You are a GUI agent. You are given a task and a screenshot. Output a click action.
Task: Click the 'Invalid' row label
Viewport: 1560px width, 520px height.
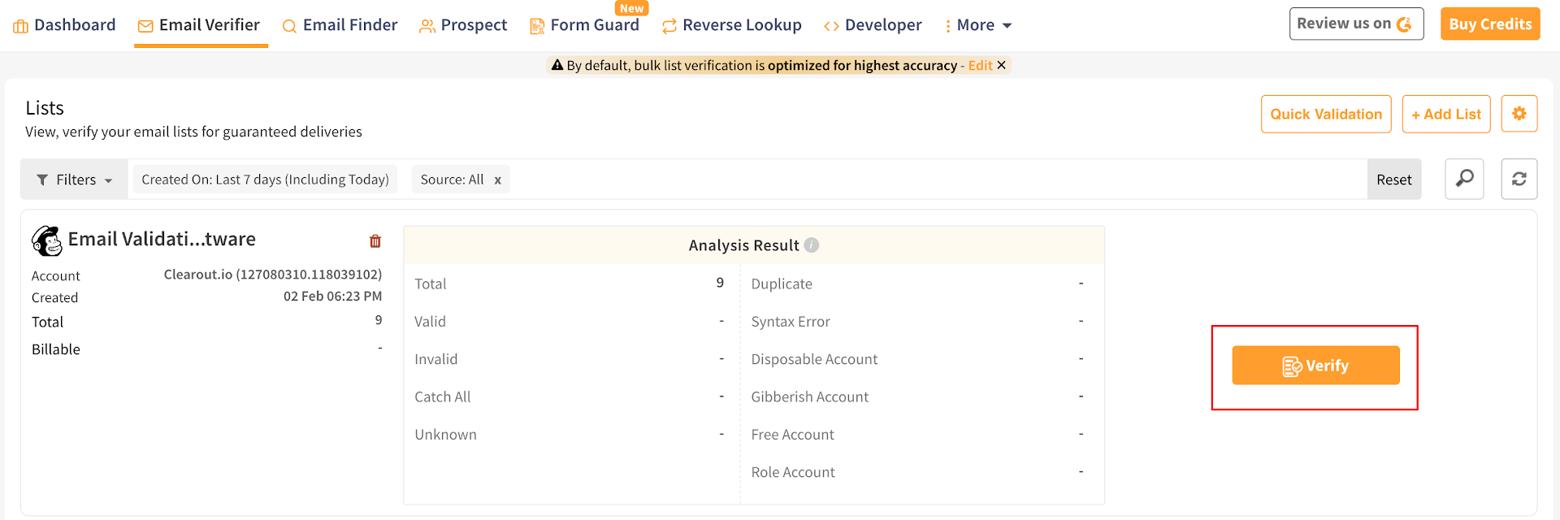tap(436, 359)
